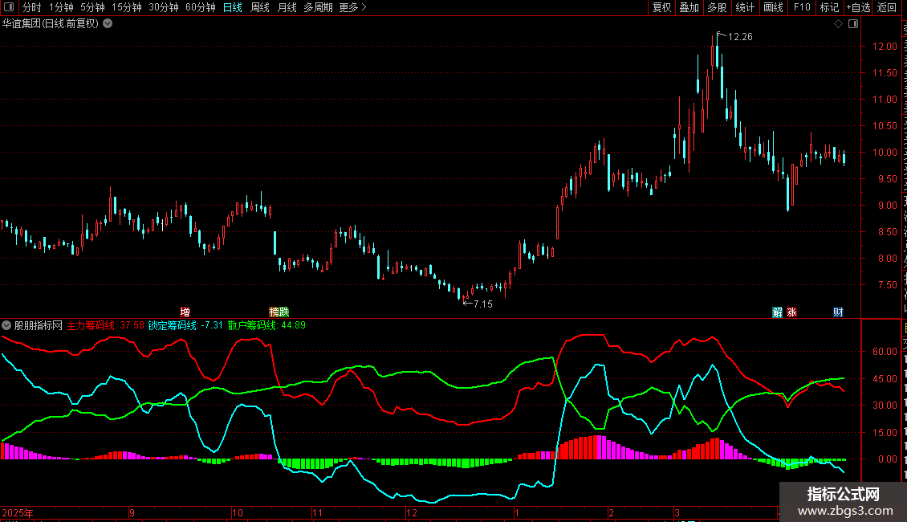The width and height of the screenshot is (907, 522).
Task: Click the 7.15 low price label
Action: [483, 304]
